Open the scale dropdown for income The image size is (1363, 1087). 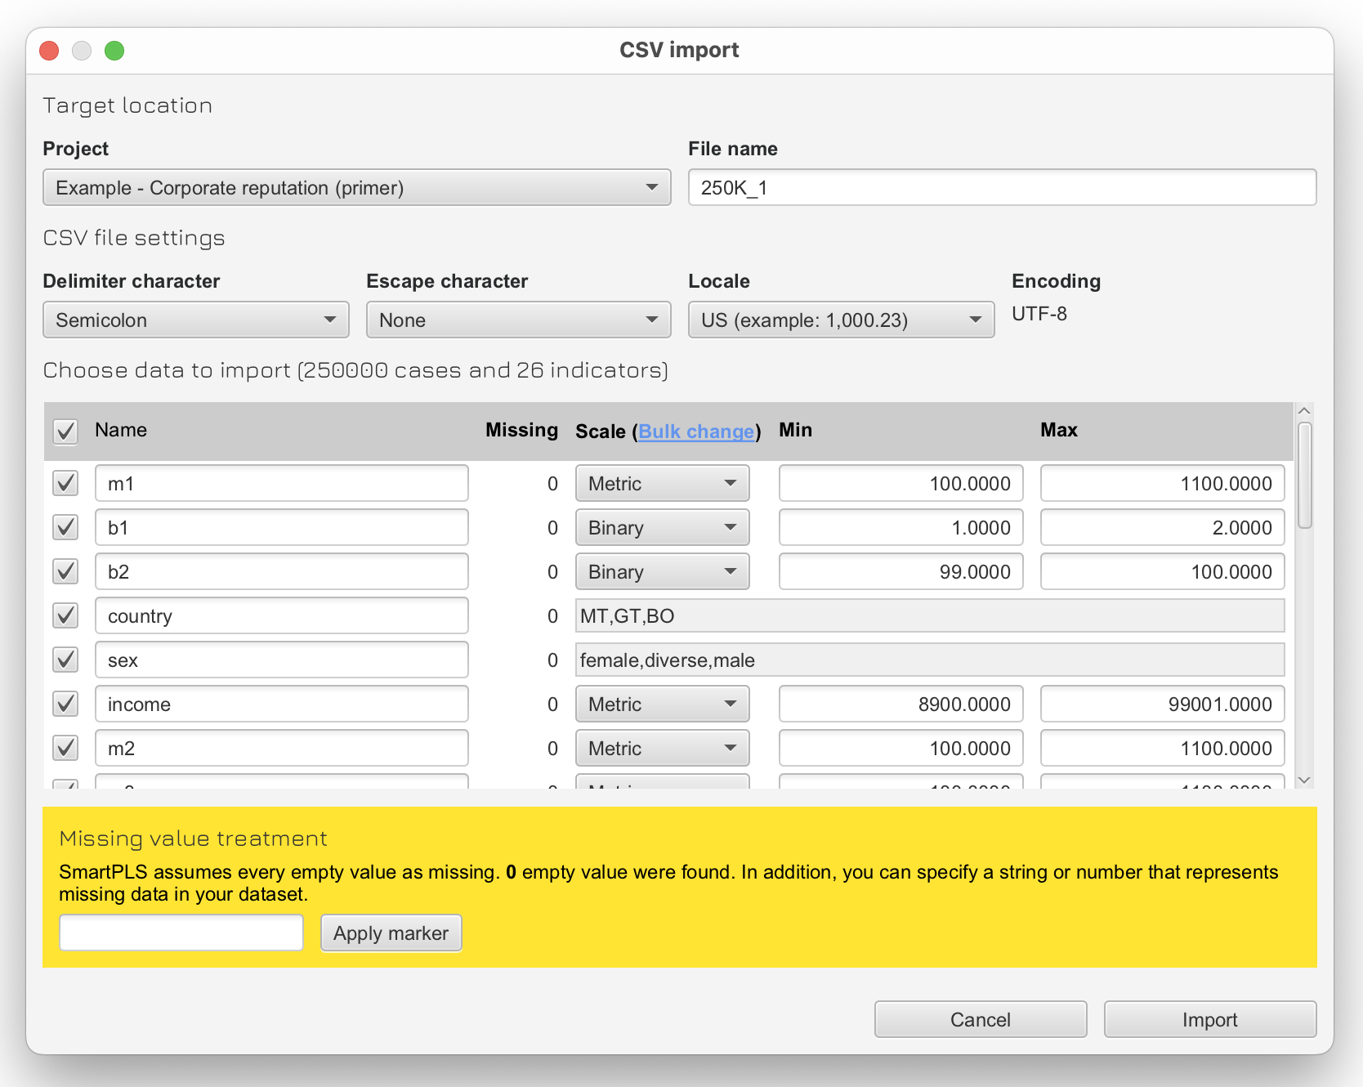[662, 705]
